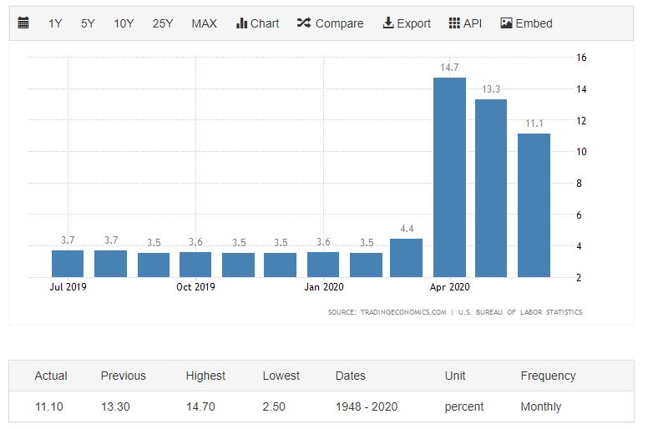
Task: Click the 10 y-axis label
Action: (x=581, y=152)
